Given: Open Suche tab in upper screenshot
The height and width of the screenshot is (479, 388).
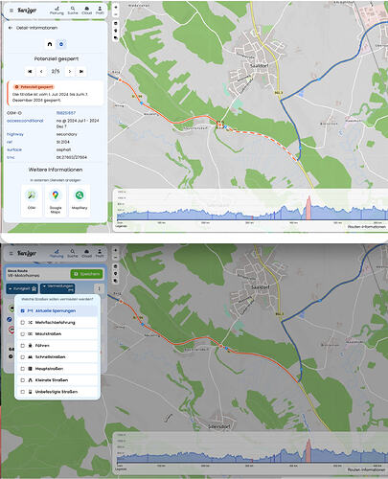Looking at the screenshot, I should tap(73, 11).
